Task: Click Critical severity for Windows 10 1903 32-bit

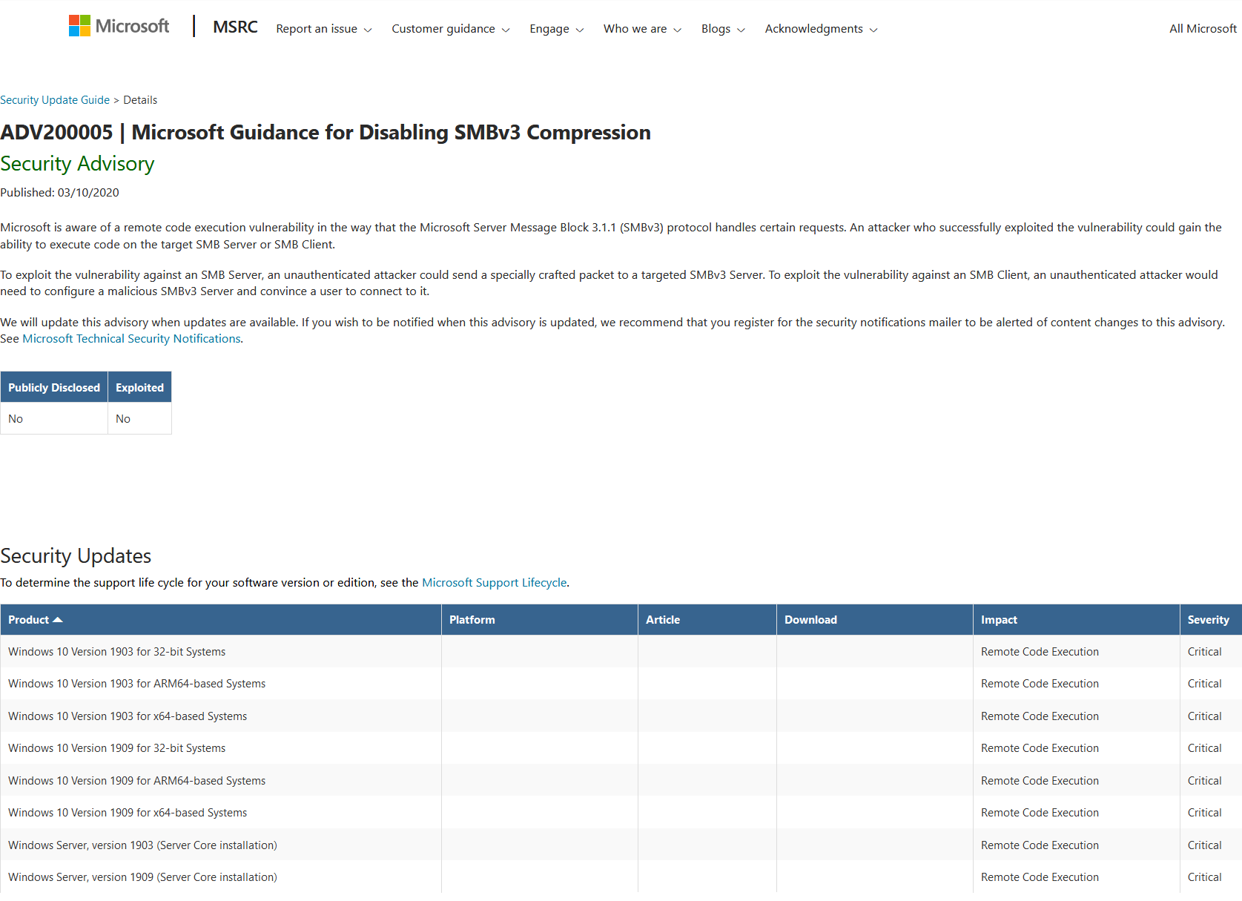Action: pos(1205,652)
